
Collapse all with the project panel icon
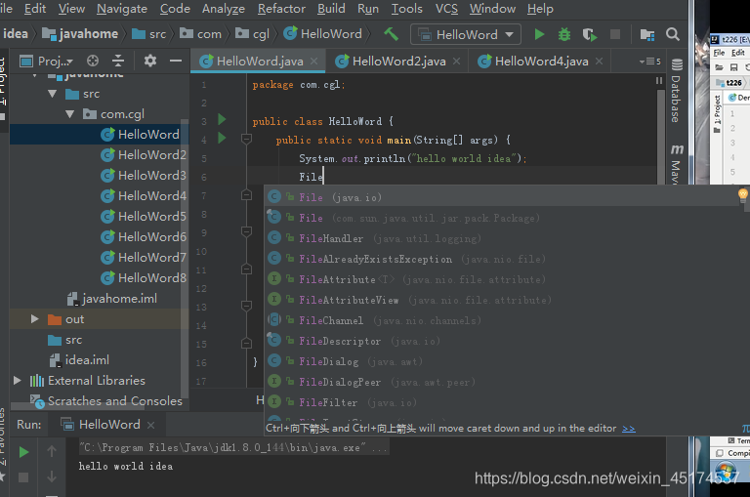click(118, 61)
